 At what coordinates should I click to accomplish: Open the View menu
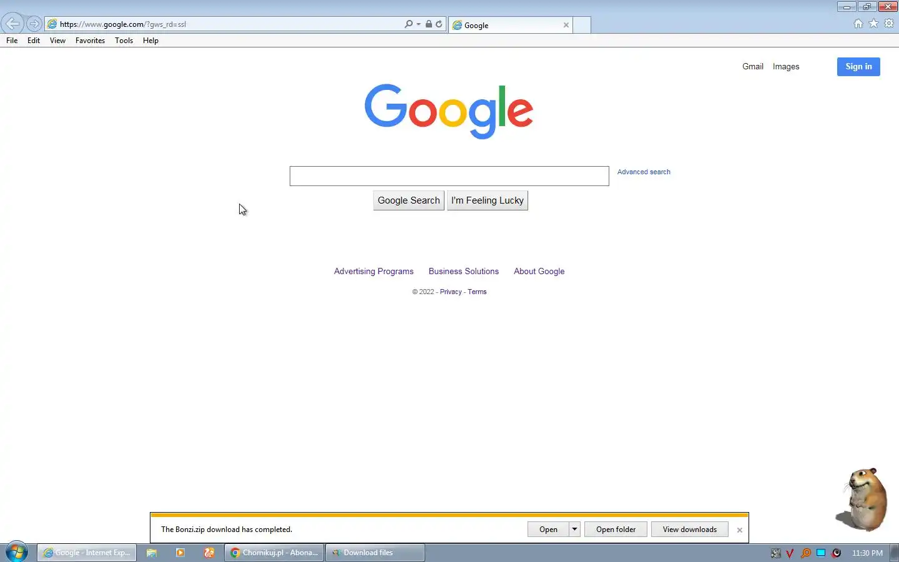pyautogui.click(x=57, y=41)
